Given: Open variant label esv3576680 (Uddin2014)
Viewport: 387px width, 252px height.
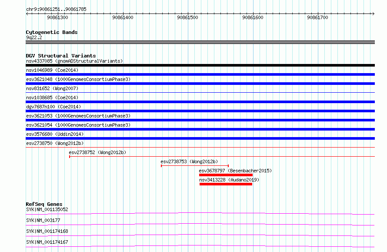Looking at the screenshot, I should coord(55,134).
